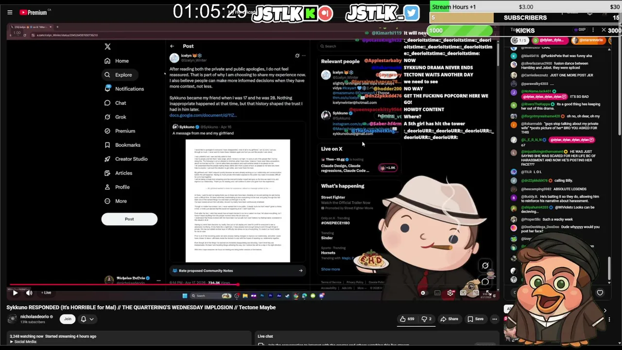Viewport: 622px width, 350px height.
Task: Click the Share button
Action: click(449, 319)
